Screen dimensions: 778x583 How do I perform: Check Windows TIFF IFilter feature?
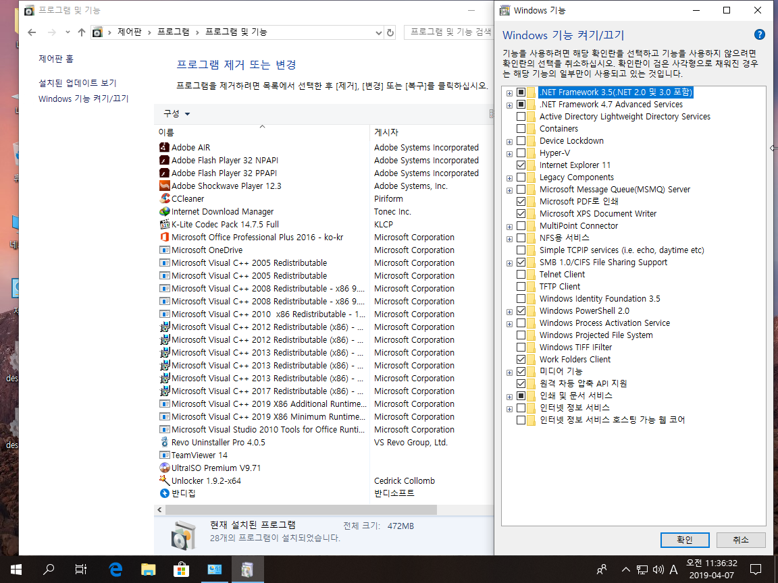pos(521,347)
